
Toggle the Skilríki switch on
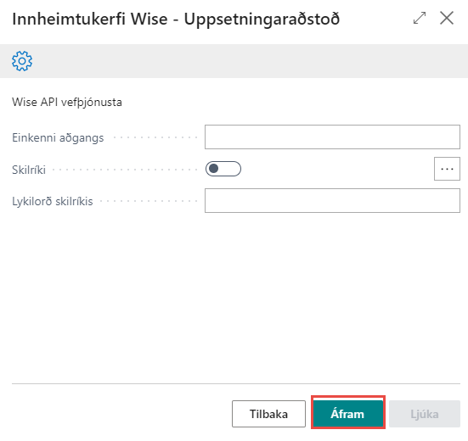click(x=223, y=169)
